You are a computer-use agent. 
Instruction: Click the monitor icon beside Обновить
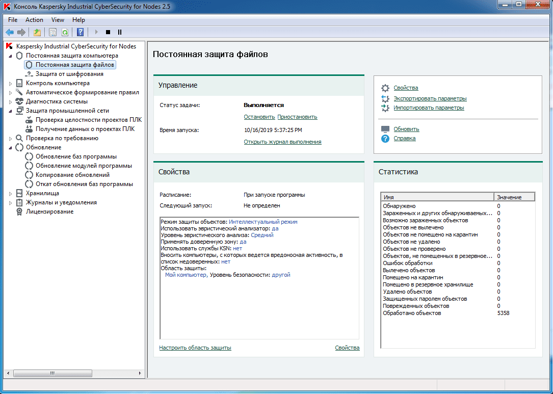pos(385,129)
